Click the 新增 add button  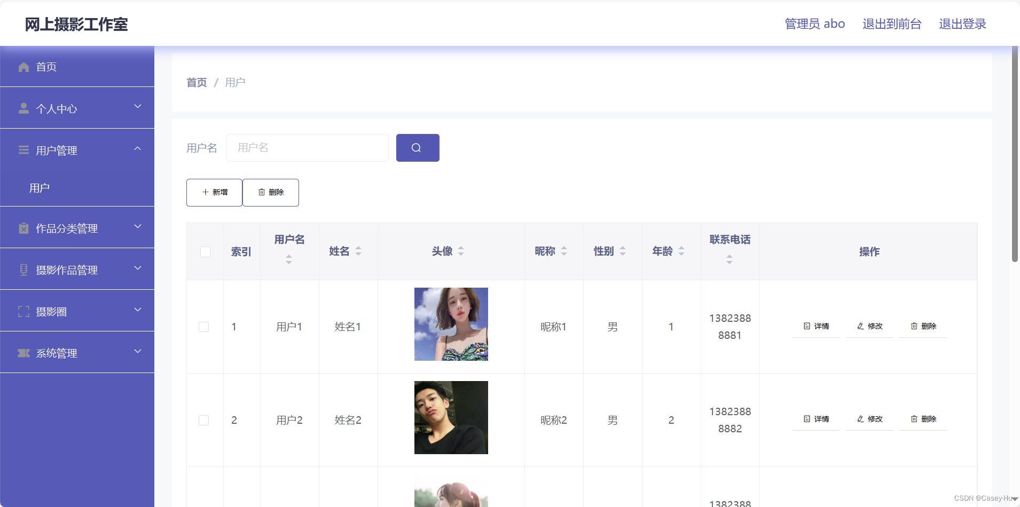pos(214,192)
